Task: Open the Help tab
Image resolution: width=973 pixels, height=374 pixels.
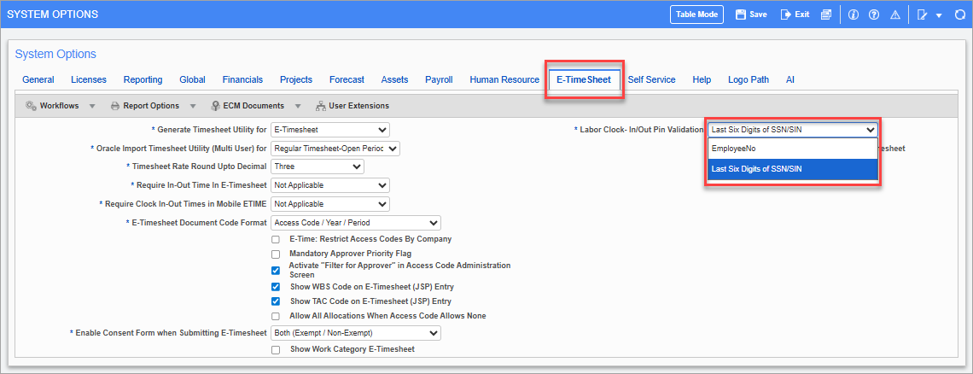Action: click(x=702, y=79)
